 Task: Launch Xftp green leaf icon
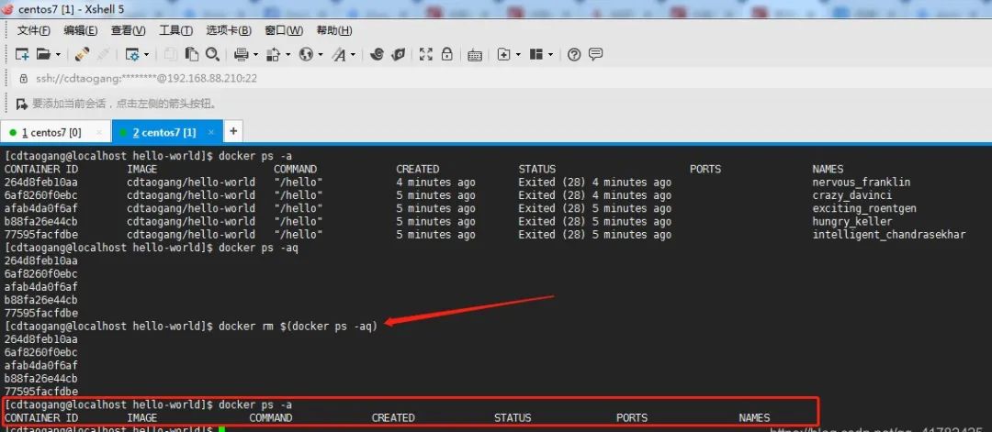point(398,54)
